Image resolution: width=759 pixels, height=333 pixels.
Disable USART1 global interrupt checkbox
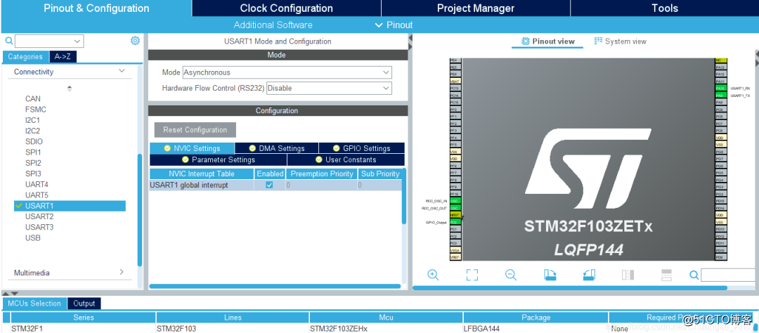point(269,185)
